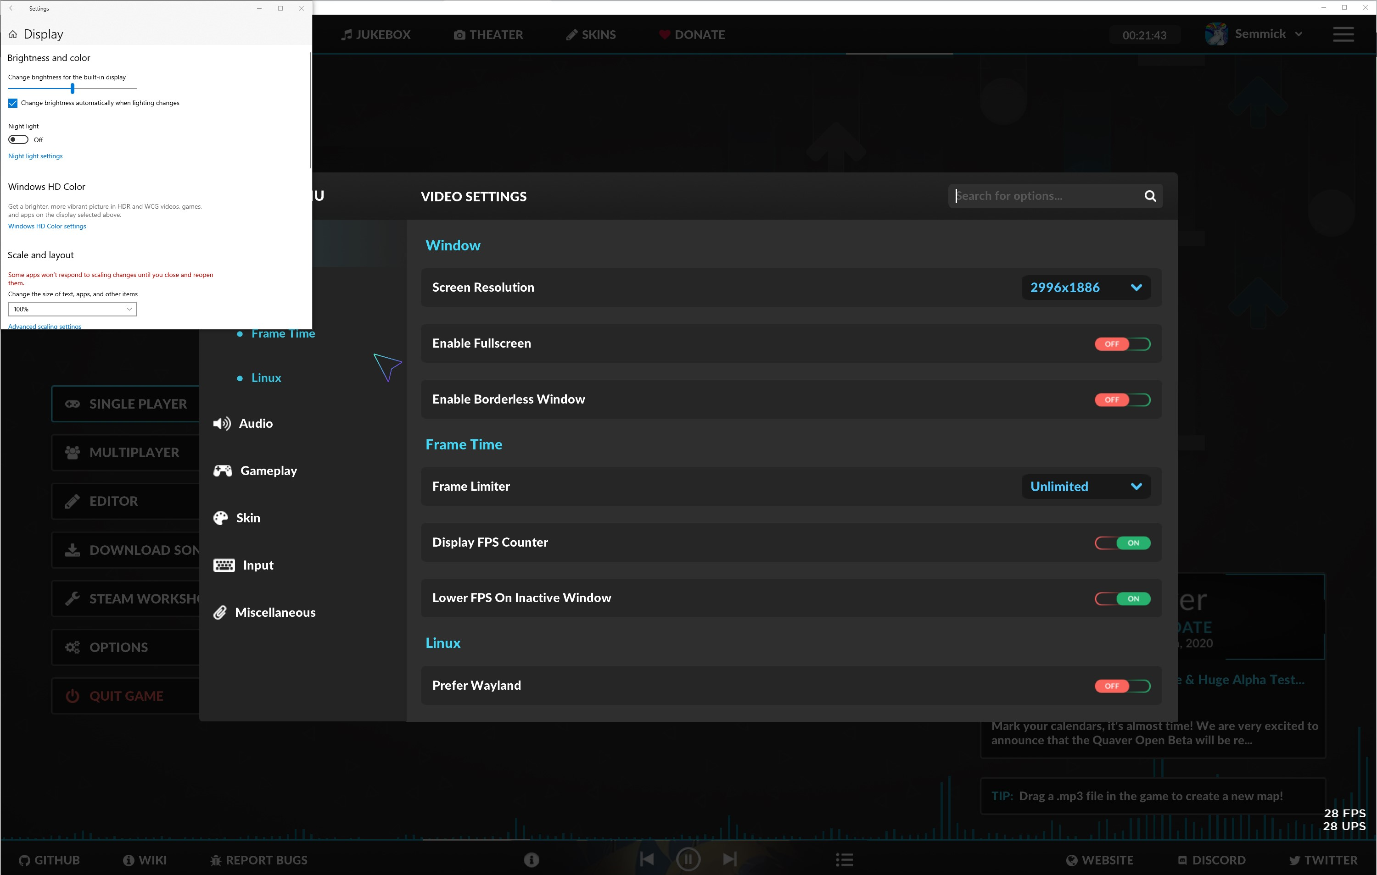Click the search magnifier icon in options

[x=1150, y=196]
